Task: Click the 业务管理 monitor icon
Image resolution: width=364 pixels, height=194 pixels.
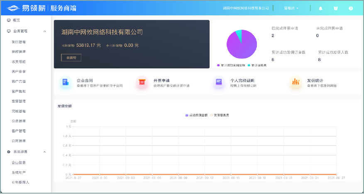Action: coord(9,31)
